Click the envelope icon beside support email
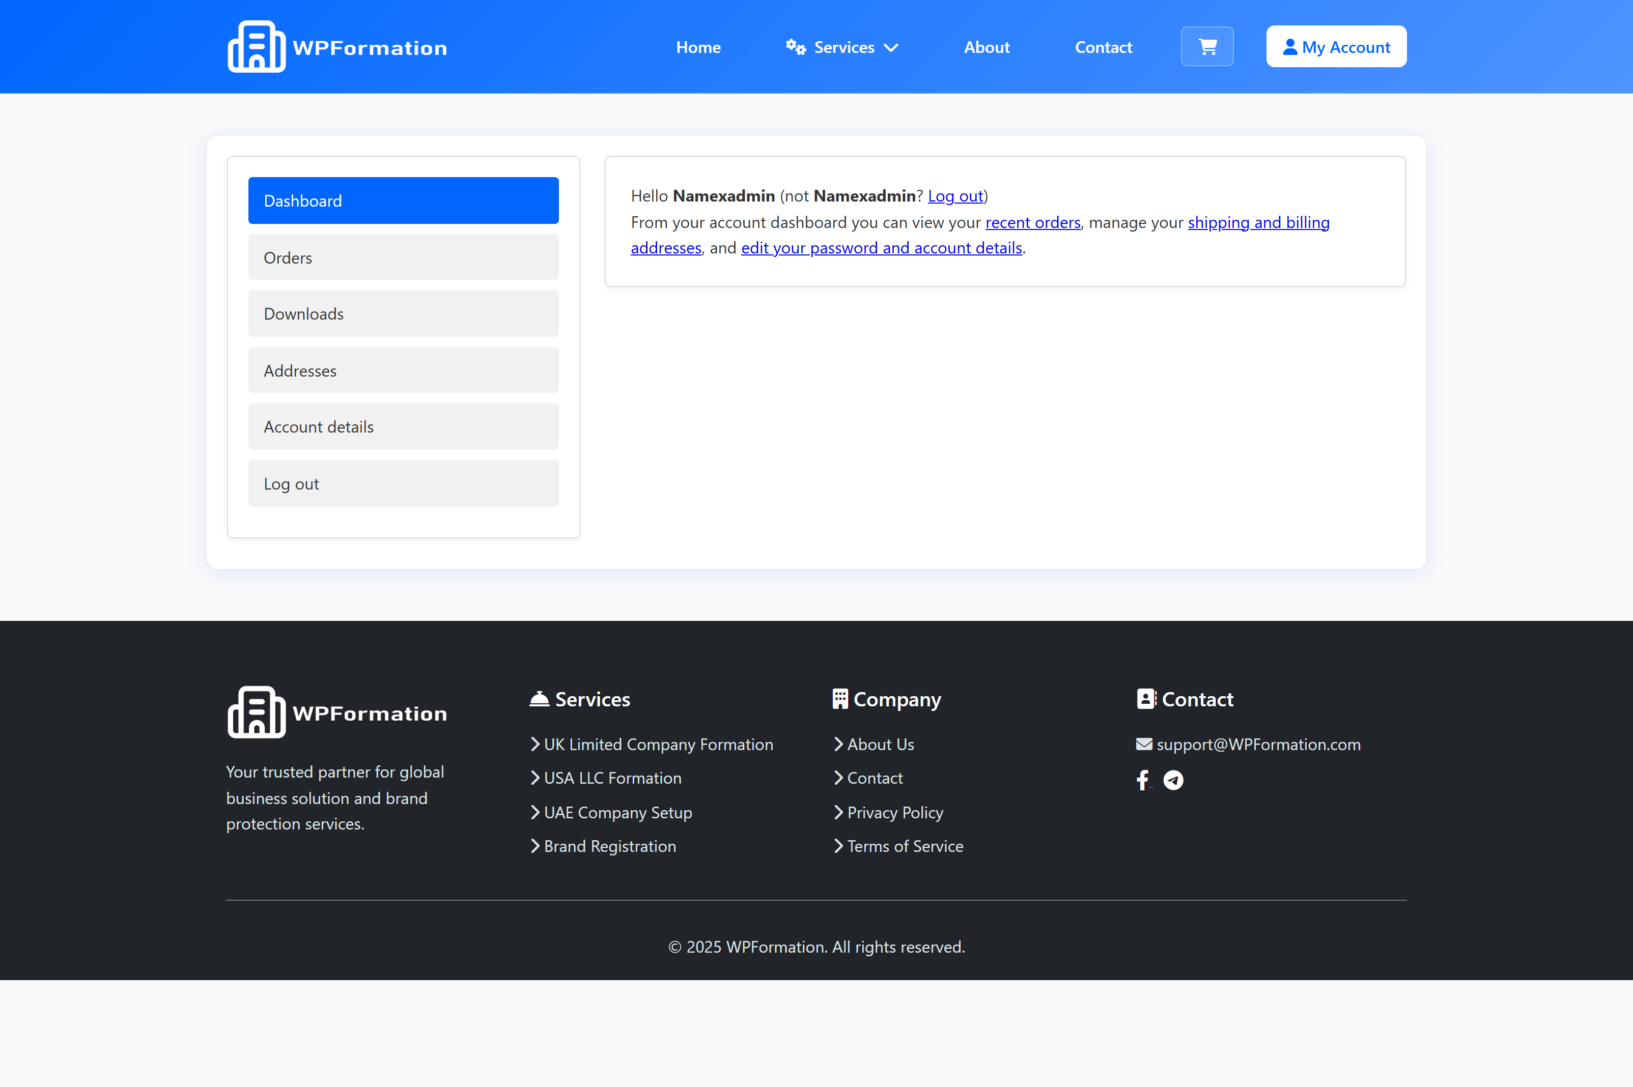This screenshot has height=1087, width=1633. coord(1144,744)
